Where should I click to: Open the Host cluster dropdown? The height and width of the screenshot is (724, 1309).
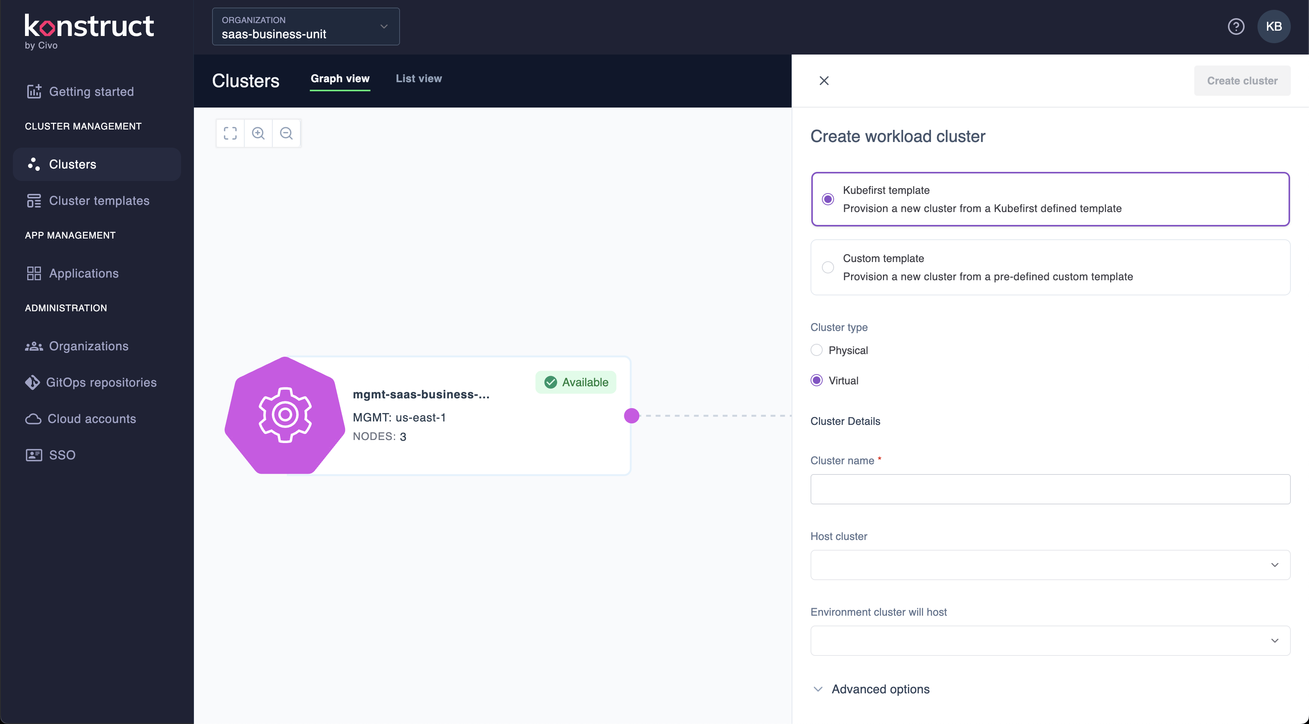(1050, 565)
